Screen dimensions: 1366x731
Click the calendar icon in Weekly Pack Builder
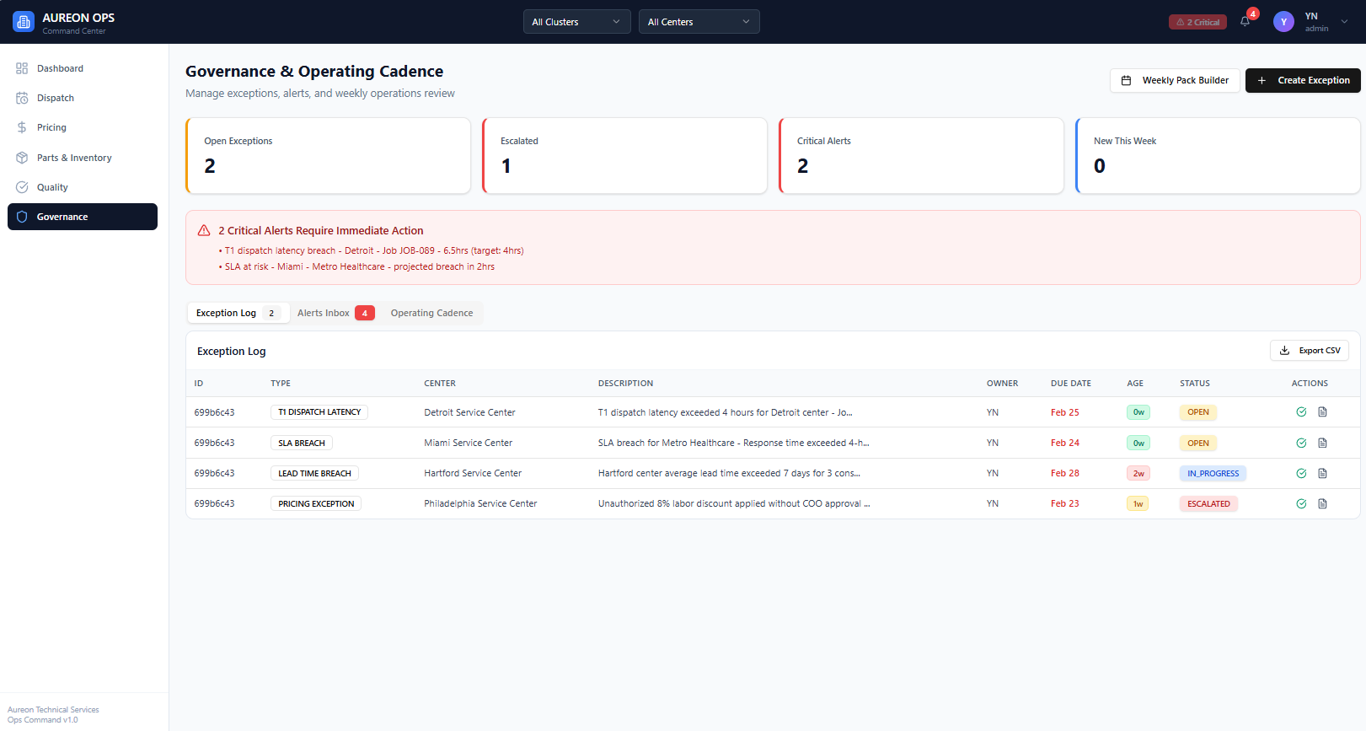coord(1126,80)
